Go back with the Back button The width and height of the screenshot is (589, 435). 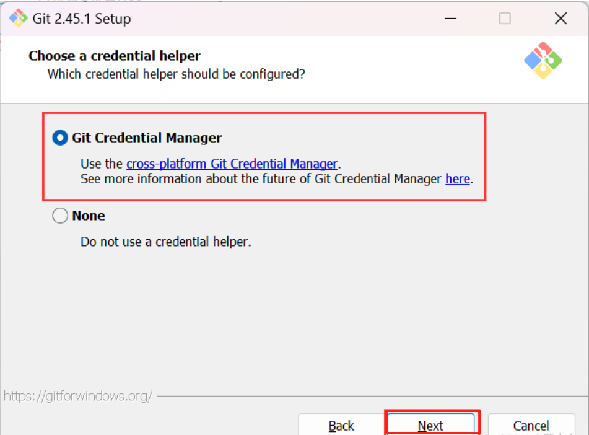(x=341, y=425)
